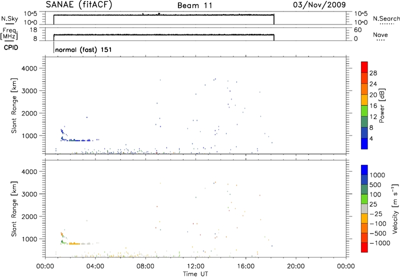Image resolution: width=400 pixels, height=277 pixels.
Task: Select Power bar segment between 8 and 12
Action: [x=364, y=121]
